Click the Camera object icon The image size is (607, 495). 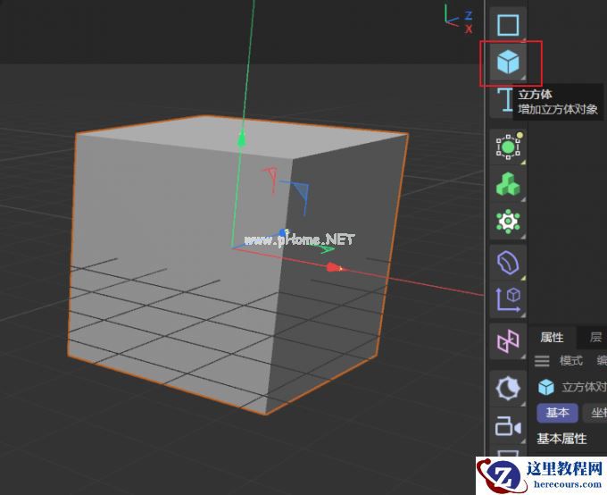508,426
